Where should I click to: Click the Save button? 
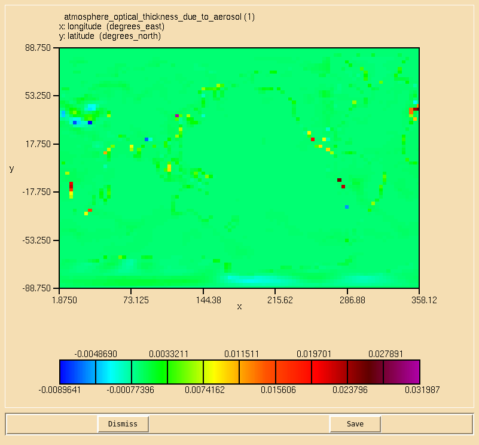coord(355,424)
